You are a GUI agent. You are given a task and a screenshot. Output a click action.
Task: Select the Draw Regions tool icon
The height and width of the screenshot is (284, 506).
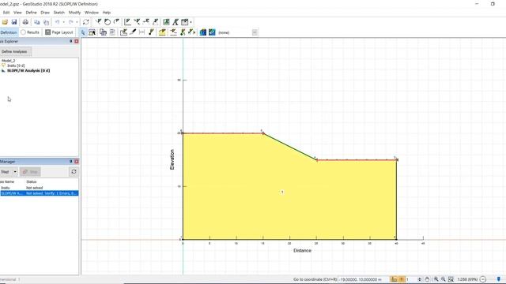[98, 22]
